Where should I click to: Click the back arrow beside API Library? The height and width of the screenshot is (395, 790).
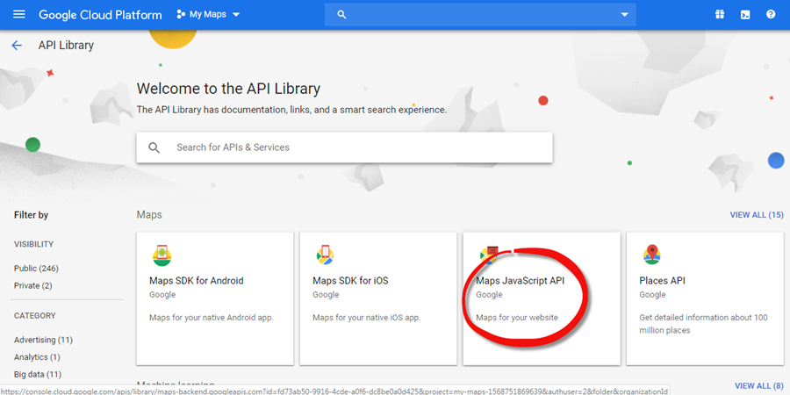17,46
